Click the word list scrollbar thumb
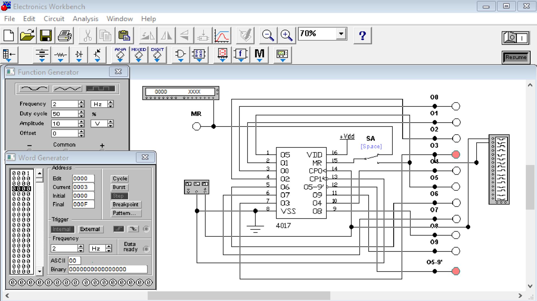Image resolution: width=537 pixels, height=301 pixels. (39, 180)
